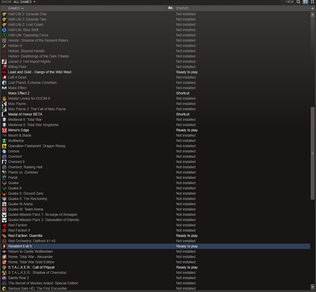
Task: Select The Secret of Monkey Island: Special Edition
Action: 43,283
